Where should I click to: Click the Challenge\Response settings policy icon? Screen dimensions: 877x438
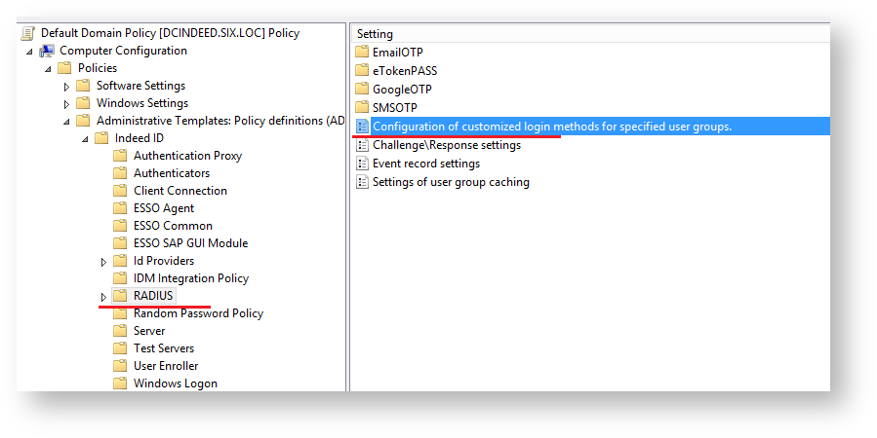point(362,145)
